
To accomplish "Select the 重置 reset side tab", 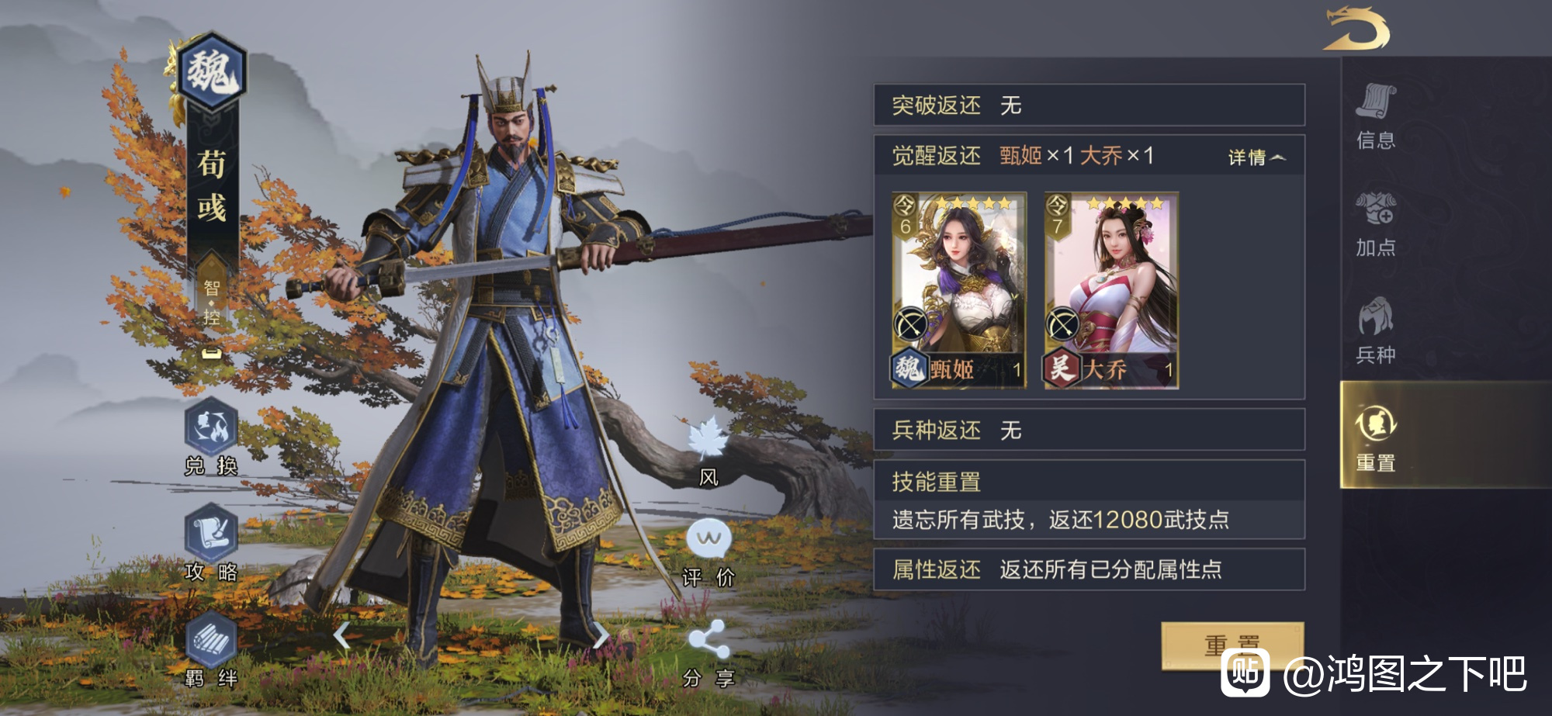I will [1376, 437].
